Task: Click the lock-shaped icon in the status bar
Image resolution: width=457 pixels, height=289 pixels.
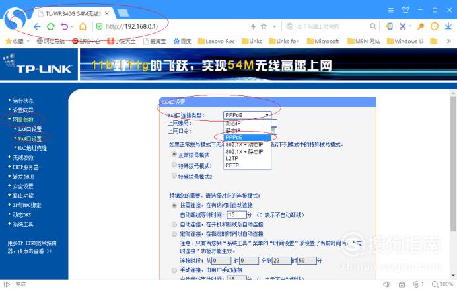Action: pyautogui.click(x=402, y=284)
